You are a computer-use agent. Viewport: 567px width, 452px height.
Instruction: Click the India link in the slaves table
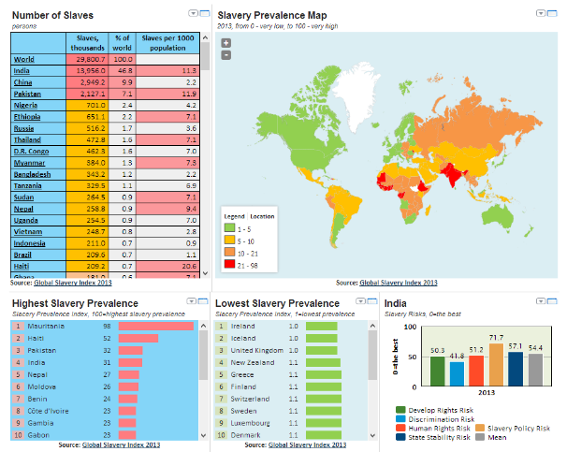22,70
